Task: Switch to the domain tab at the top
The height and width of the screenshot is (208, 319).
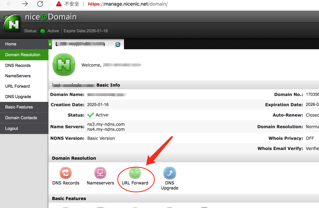Action: 80,44
